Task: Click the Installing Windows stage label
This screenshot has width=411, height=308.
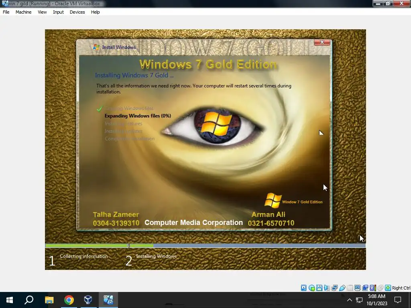Action: [157, 256]
